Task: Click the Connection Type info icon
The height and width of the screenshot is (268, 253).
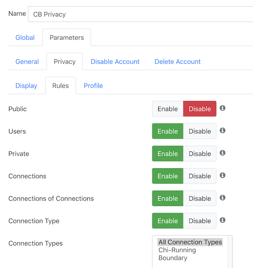Action: pyautogui.click(x=222, y=220)
